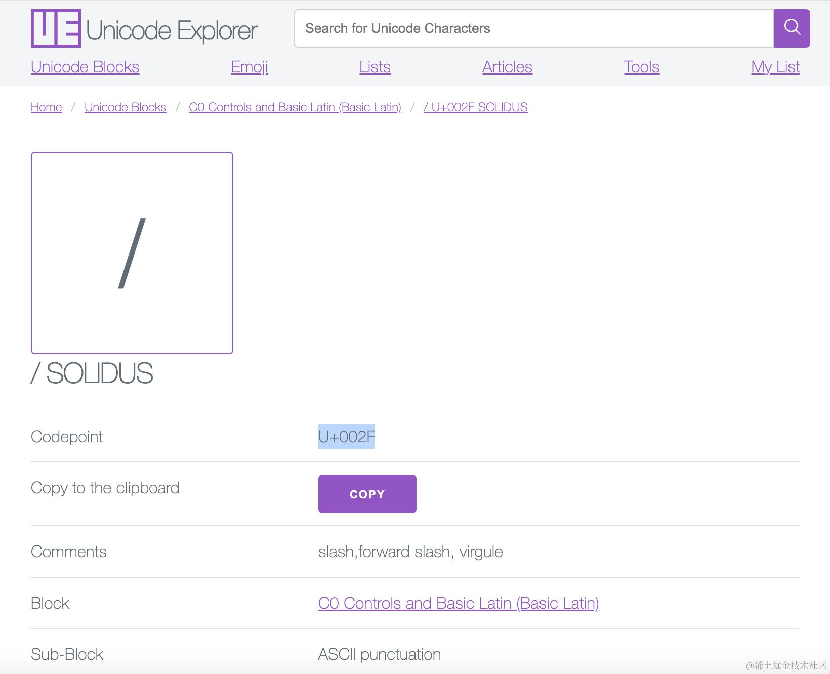Open the Tools navigation link
Screen dimensions: 830x674
click(x=642, y=67)
